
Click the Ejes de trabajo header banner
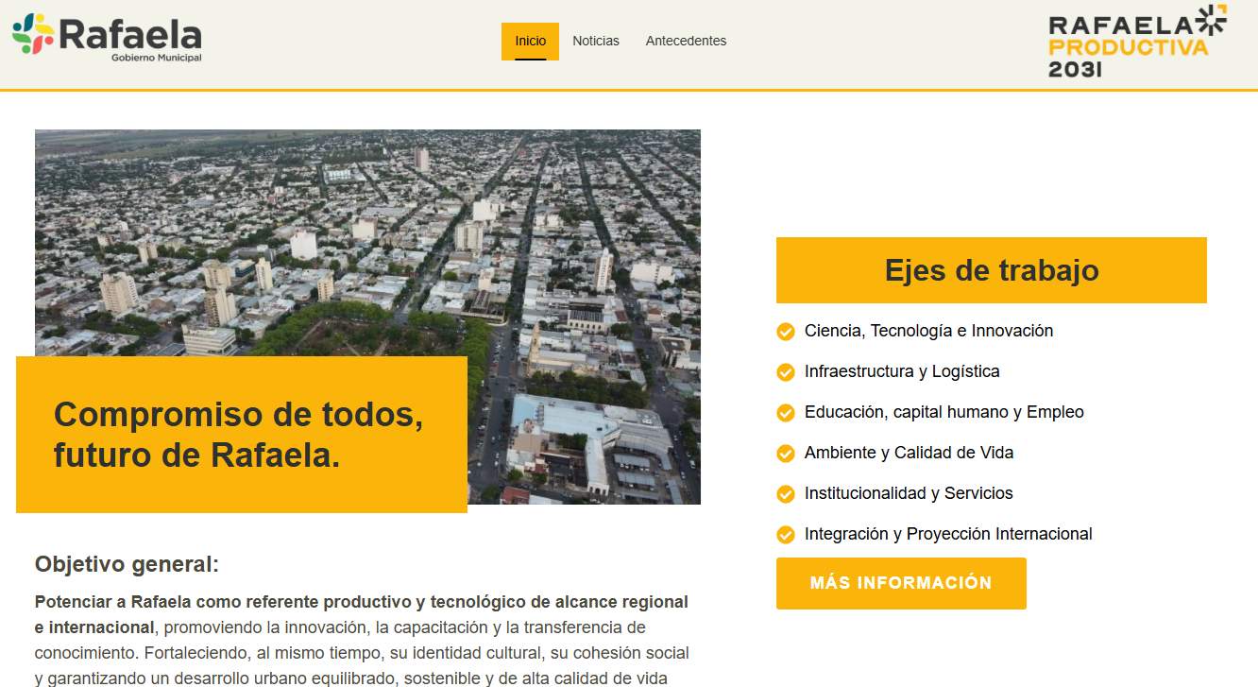991,270
